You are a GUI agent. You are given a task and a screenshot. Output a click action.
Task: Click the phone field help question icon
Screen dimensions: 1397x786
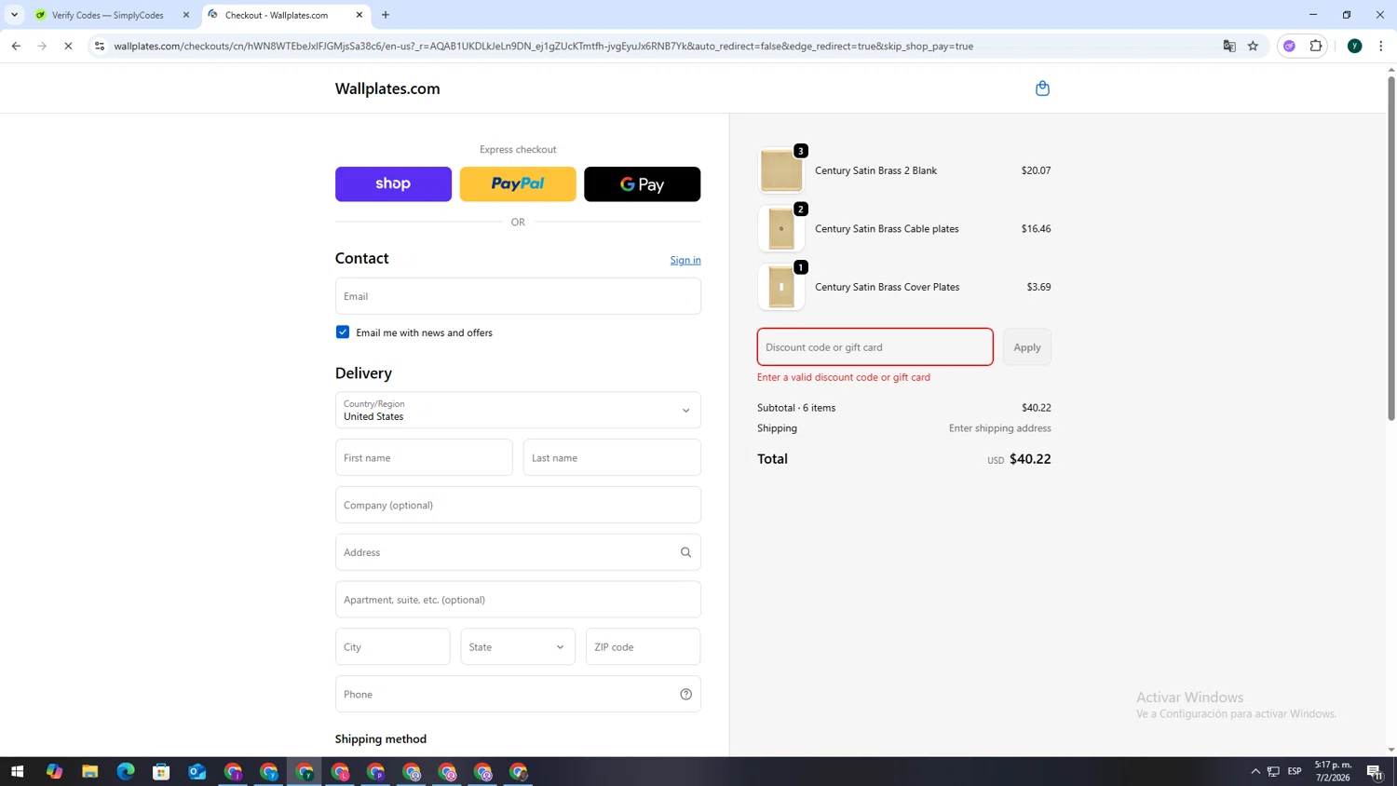pos(685,694)
